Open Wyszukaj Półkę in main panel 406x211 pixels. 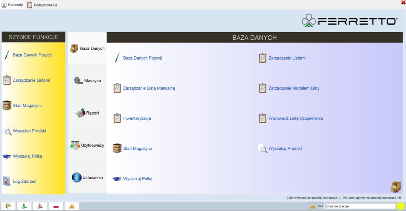[138, 179]
